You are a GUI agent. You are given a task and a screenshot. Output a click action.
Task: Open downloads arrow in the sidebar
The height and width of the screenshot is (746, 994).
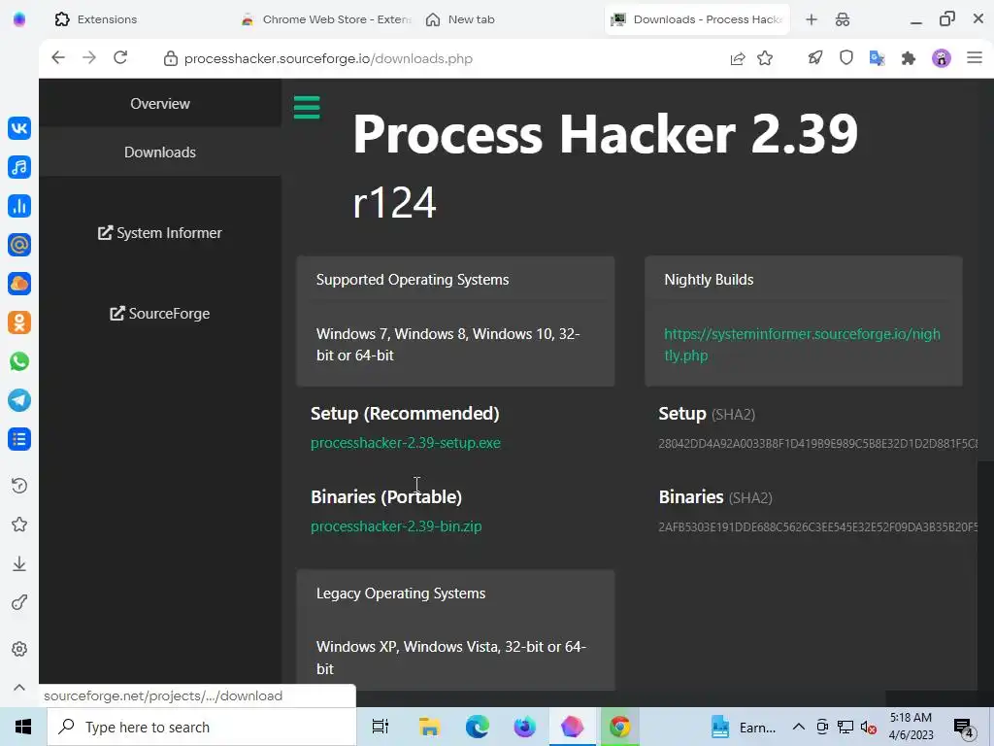click(x=19, y=563)
